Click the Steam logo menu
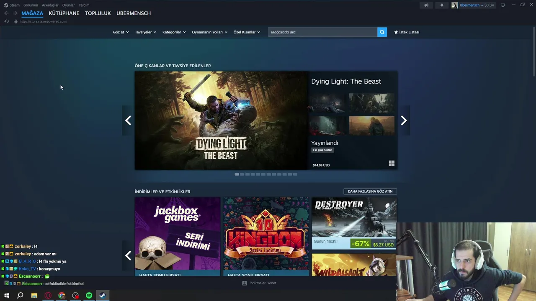This screenshot has width=536, height=301. [x=12, y=5]
